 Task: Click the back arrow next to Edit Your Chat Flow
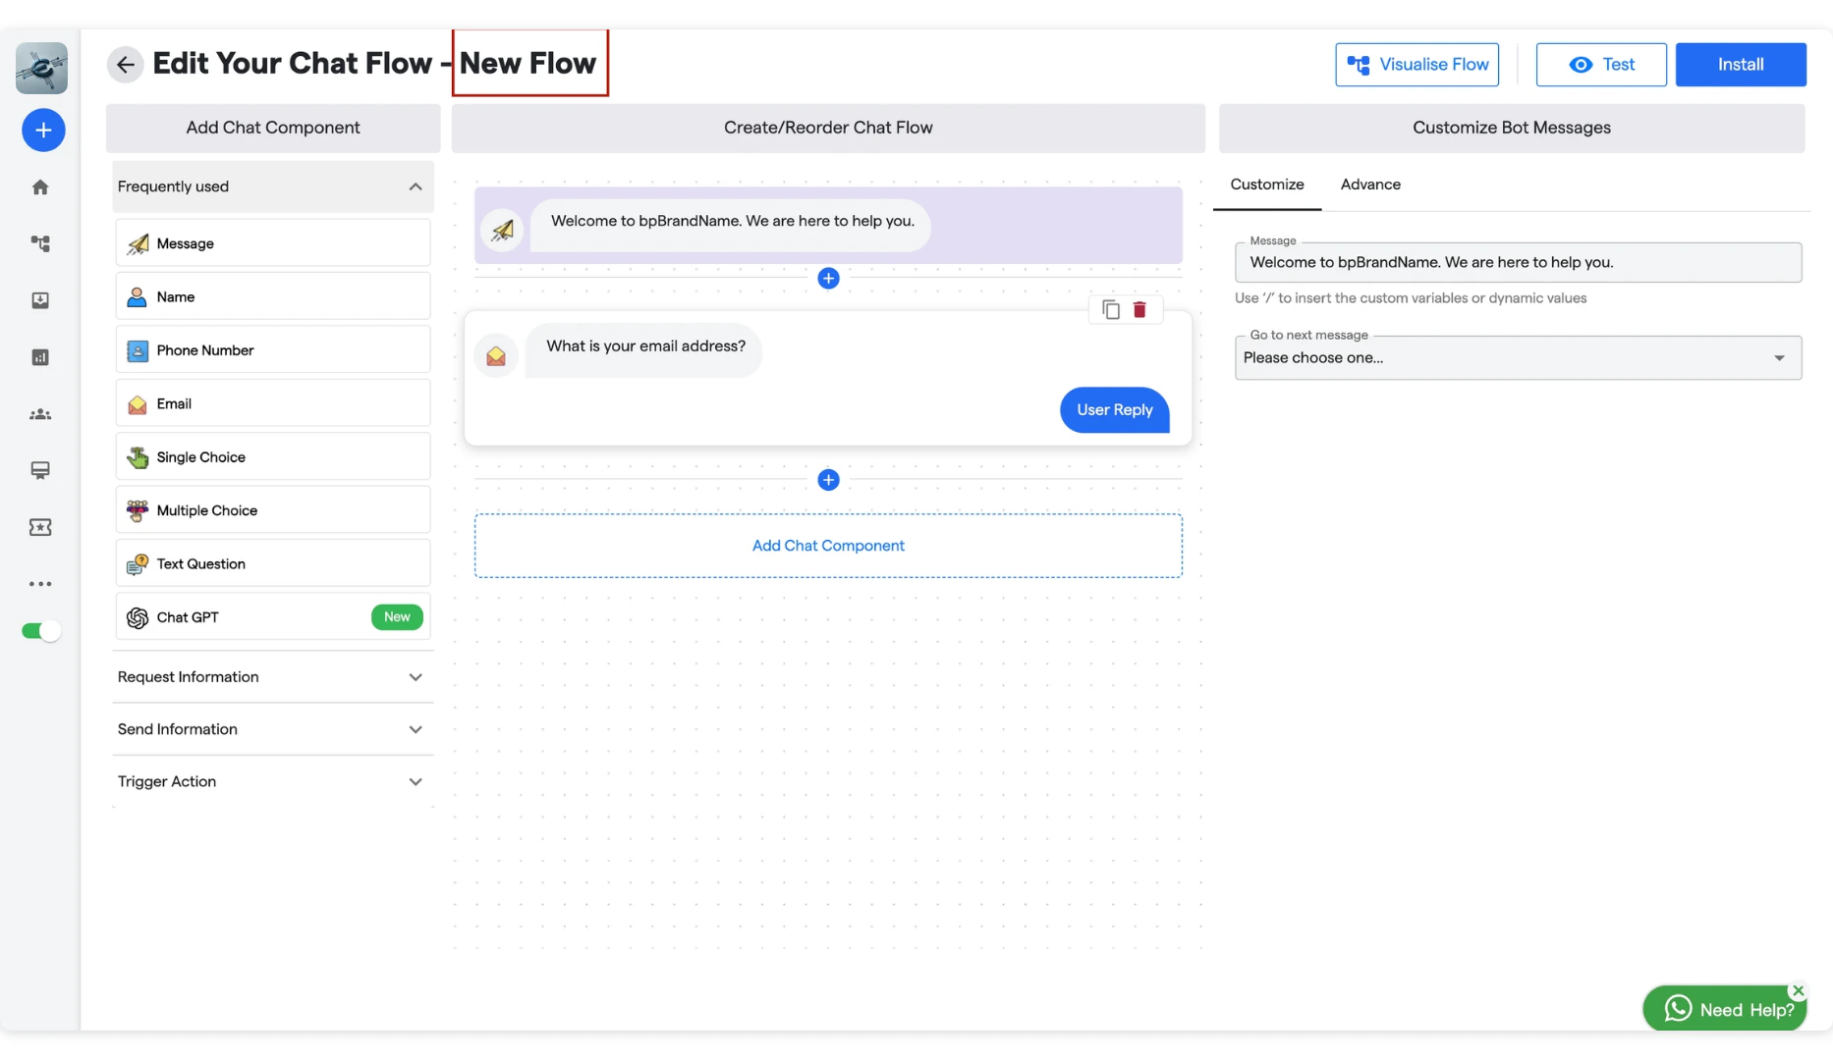pos(125,65)
